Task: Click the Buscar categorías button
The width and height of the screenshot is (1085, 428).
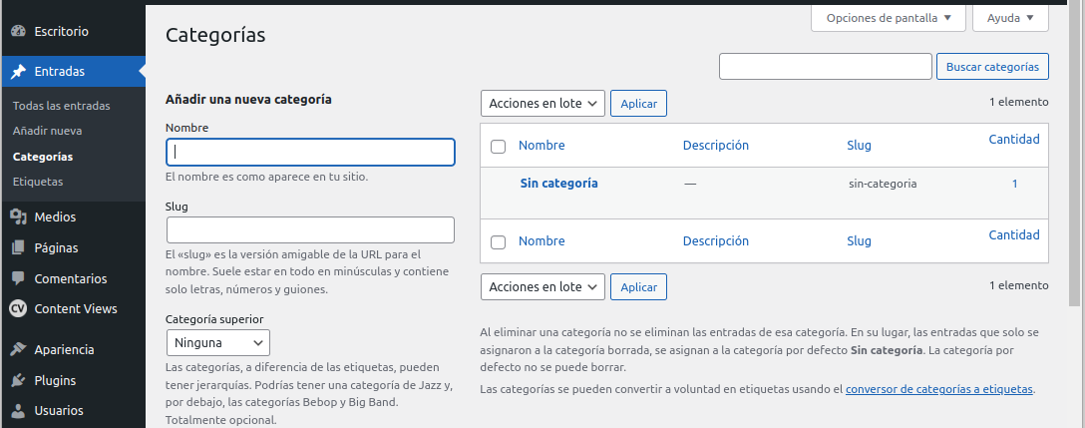Action: pyautogui.click(x=991, y=67)
